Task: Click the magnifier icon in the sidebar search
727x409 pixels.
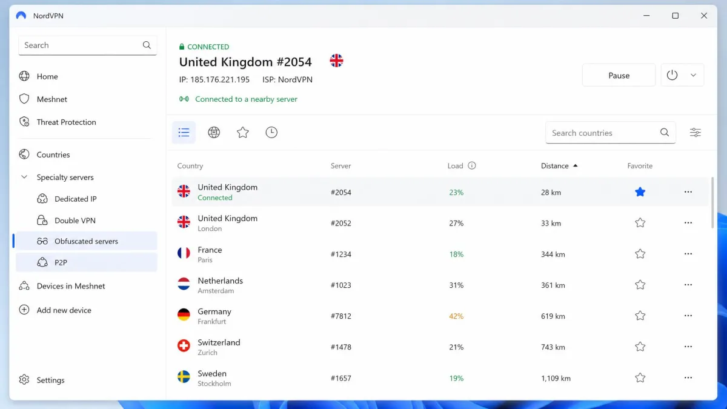Action: point(147,45)
